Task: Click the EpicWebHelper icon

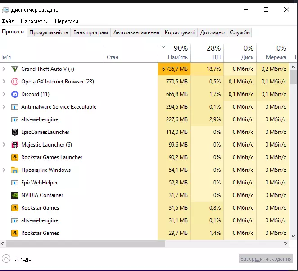Action: tap(15, 183)
